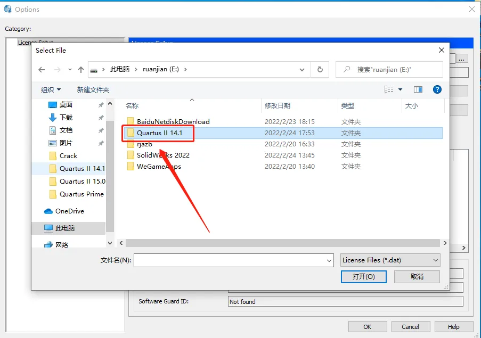Select 图片 in the navigation pane
481x338 pixels.
pos(66,143)
